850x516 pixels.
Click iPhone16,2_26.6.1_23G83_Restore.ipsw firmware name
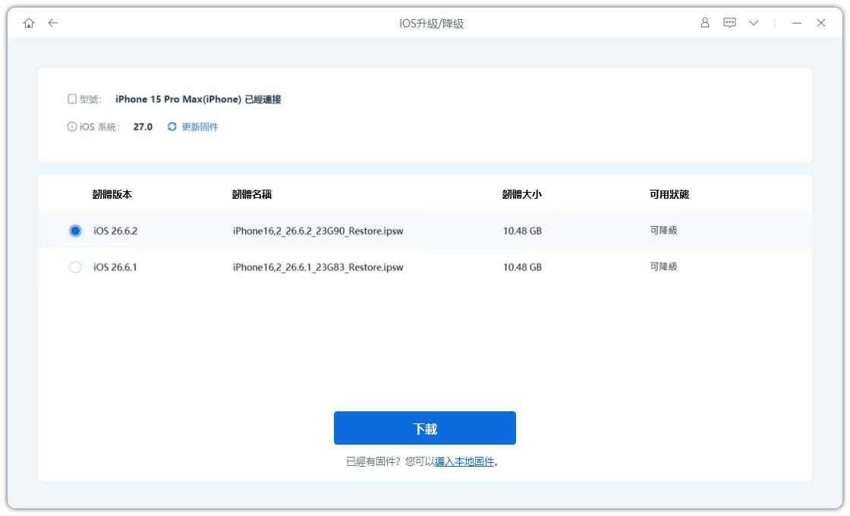point(318,267)
